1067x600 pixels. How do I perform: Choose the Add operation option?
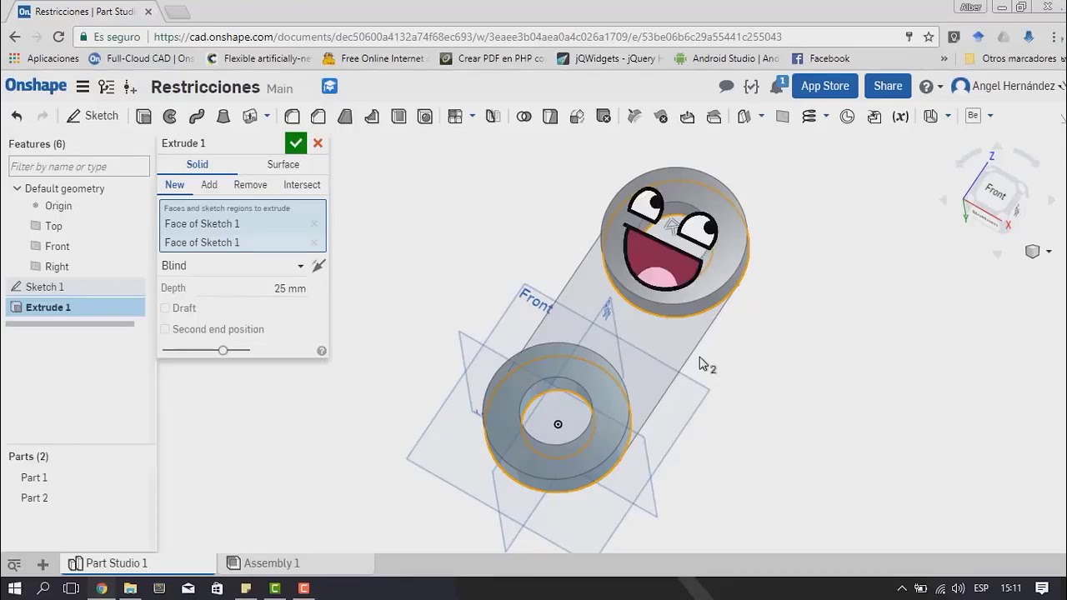tap(209, 185)
